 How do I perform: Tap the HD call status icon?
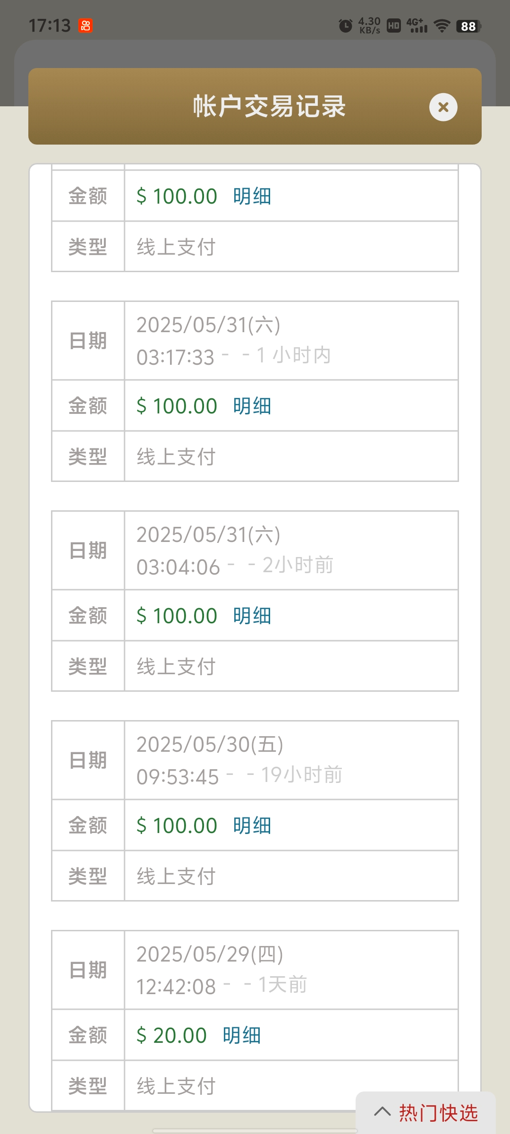pyautogui.click(x=394, y=26)
